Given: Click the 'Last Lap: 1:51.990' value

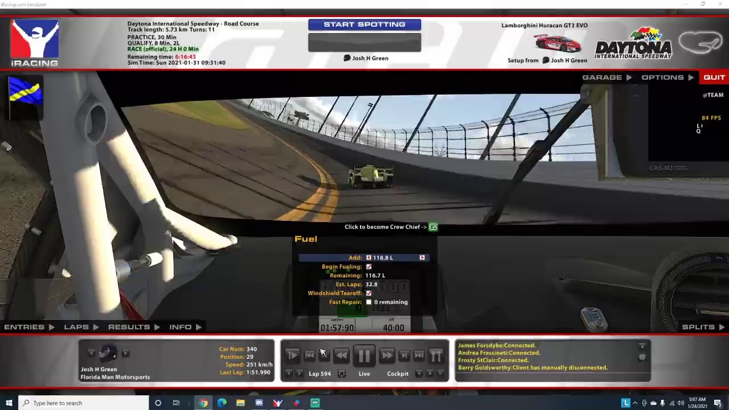Looking at the screenshot, I should point(245,372).
